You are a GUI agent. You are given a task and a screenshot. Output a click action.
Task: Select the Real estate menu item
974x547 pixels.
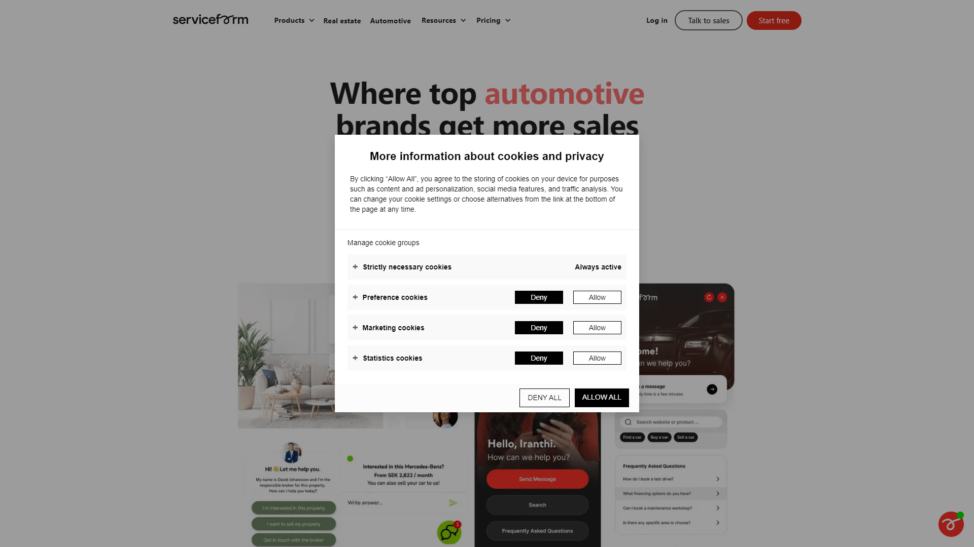(x=342, y=21)
